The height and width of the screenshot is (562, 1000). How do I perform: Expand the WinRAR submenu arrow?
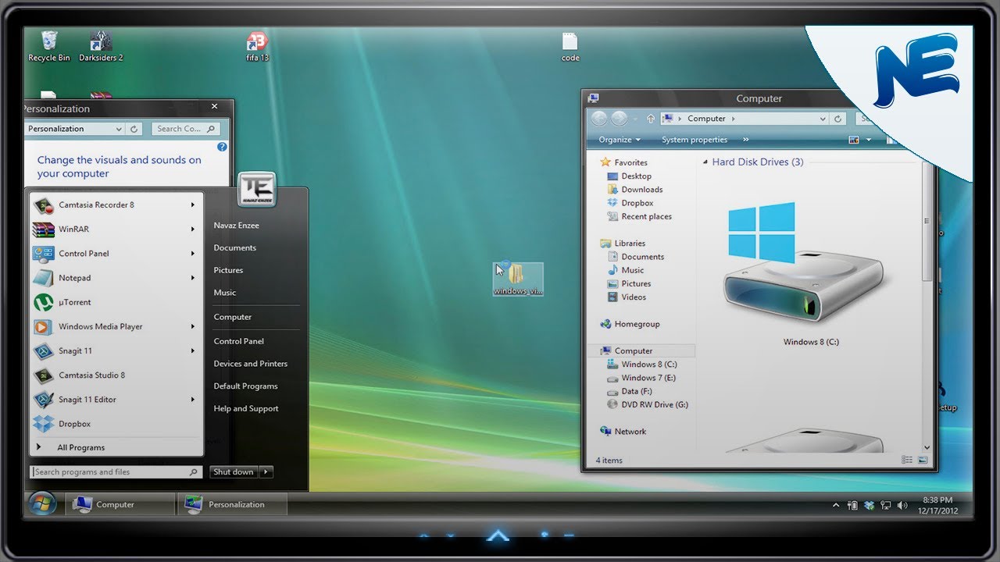[x=192, y=229]
